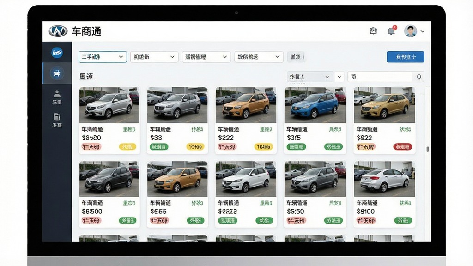Select the highlighted car icon in the sidebar
This screenshot has height=266, width=473.
click(x=57, y=73)
